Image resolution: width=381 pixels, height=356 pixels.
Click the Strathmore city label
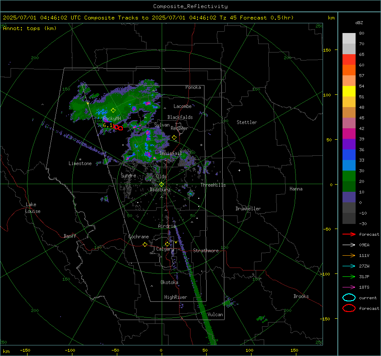(206, 251)
